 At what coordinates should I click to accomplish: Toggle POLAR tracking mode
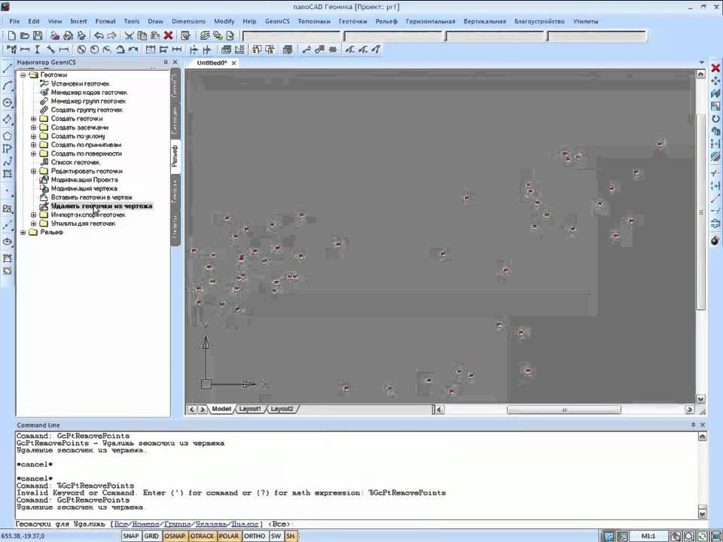tap(228, 536)
